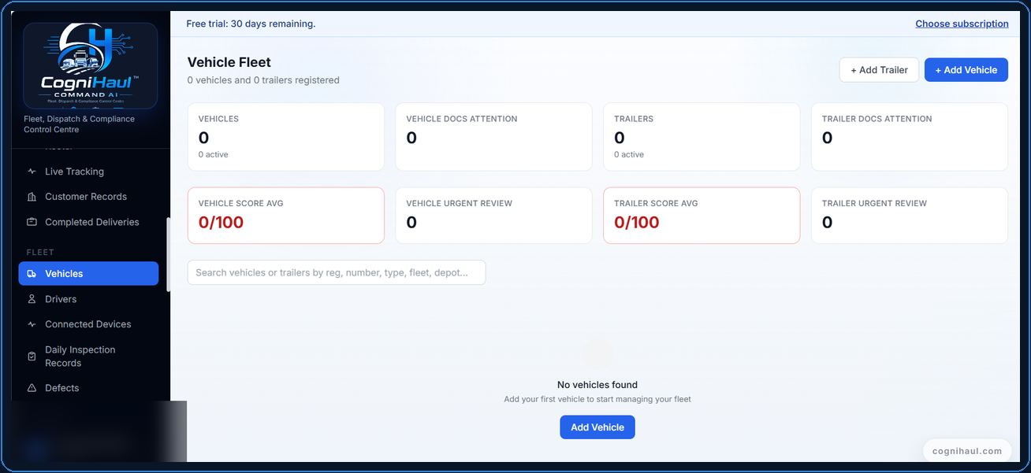Focus the search vehicles or trailers field
The image size is (1031, 473).
click(x=337, y=272)
